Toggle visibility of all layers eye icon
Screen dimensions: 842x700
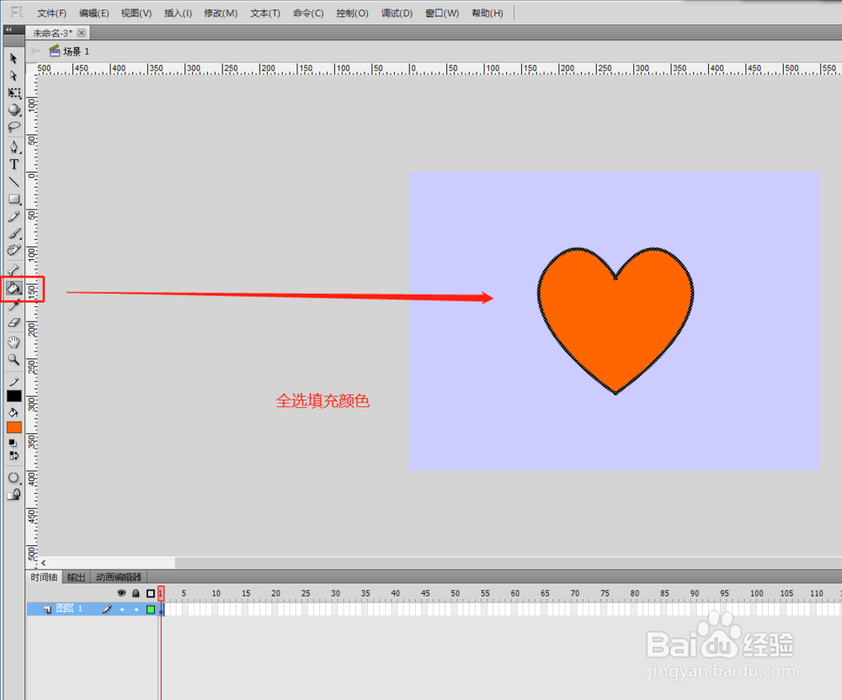point(121,593)
